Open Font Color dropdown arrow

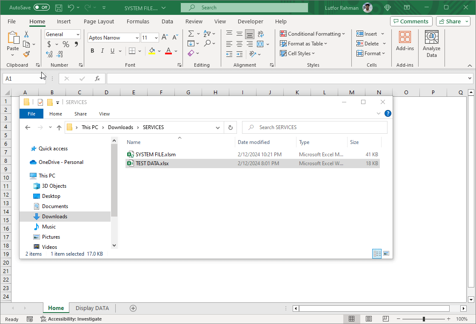pos(176,51)
